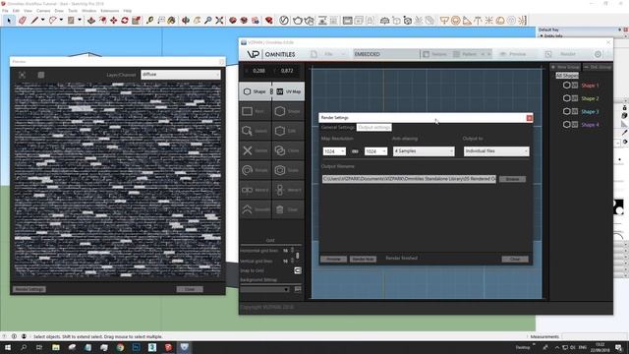Viewport: 629px width, 354px height.
Task: Open the Arc tool dropdown arrow
Action: tap(61, 20)
